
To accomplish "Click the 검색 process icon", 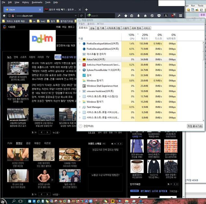I will click(84, 75).
